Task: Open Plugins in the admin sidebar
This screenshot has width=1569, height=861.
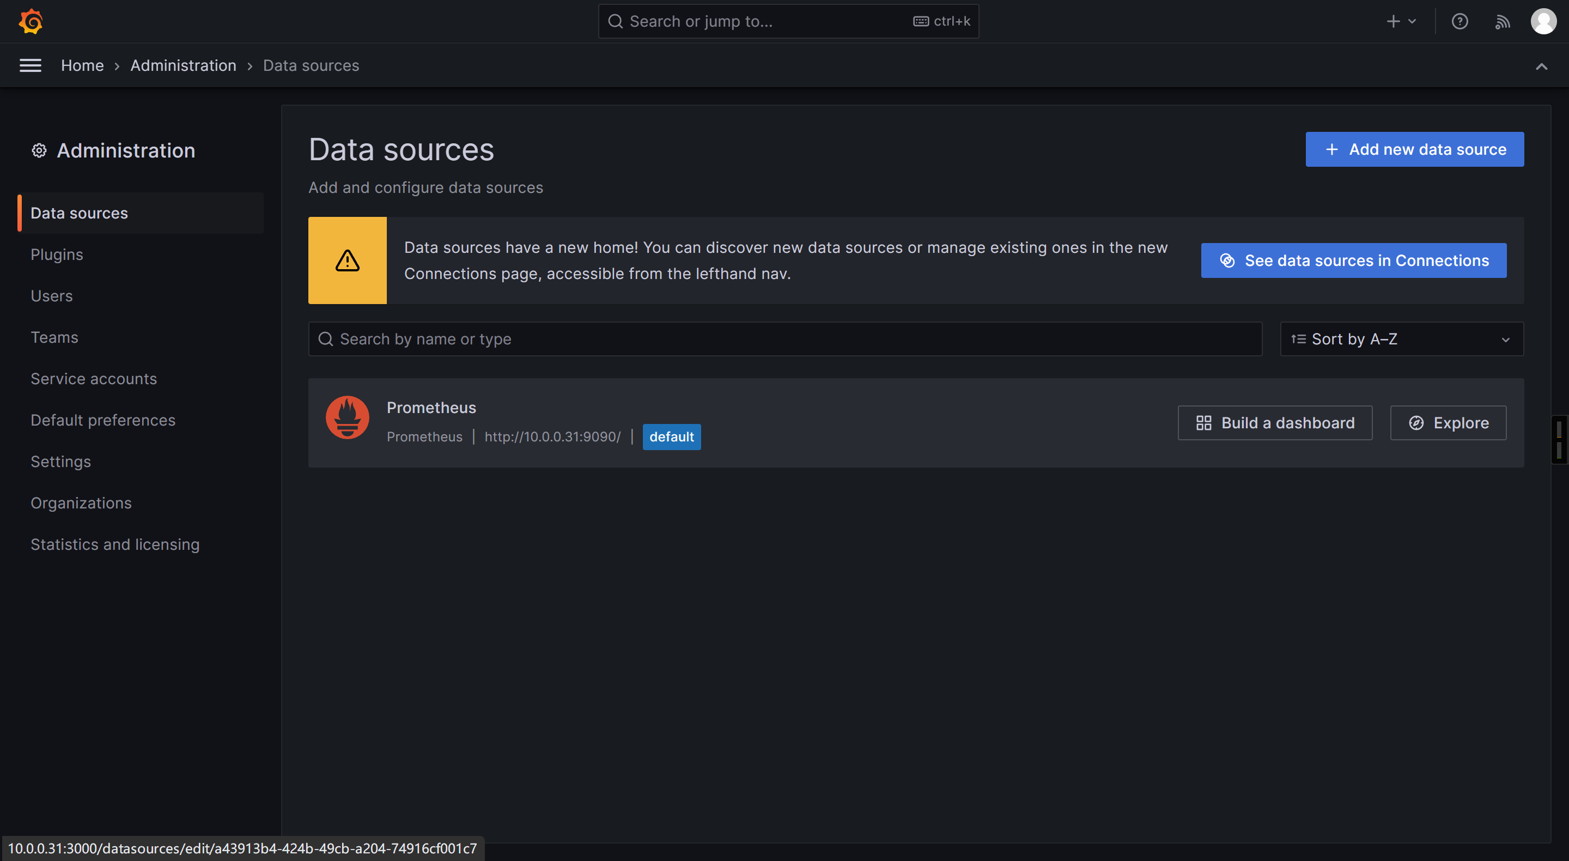Action: [57, 254]
